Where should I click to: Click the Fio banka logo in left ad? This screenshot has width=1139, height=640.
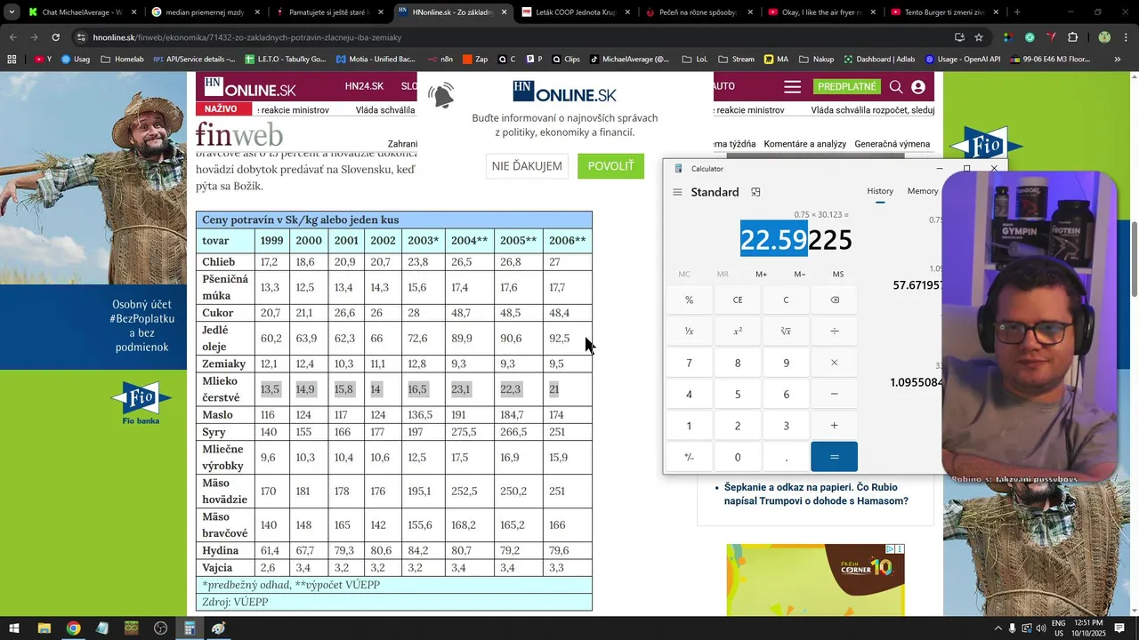(x=141, y=403)
